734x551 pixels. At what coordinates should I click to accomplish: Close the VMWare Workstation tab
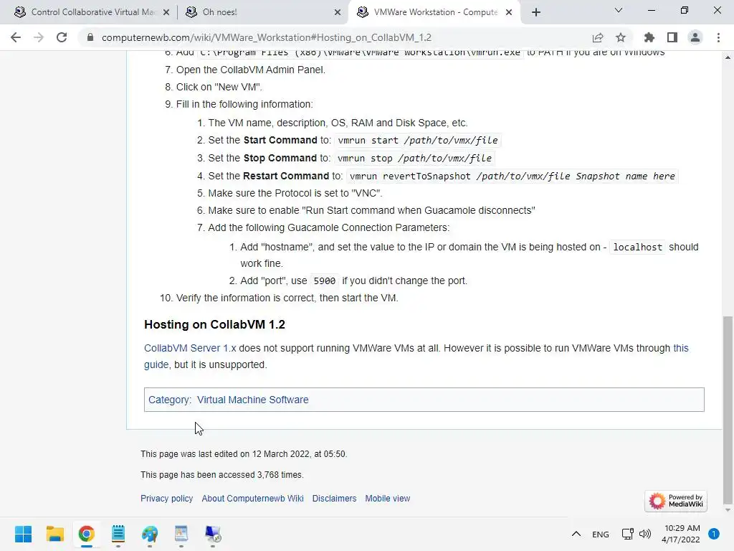pos(509,13)
